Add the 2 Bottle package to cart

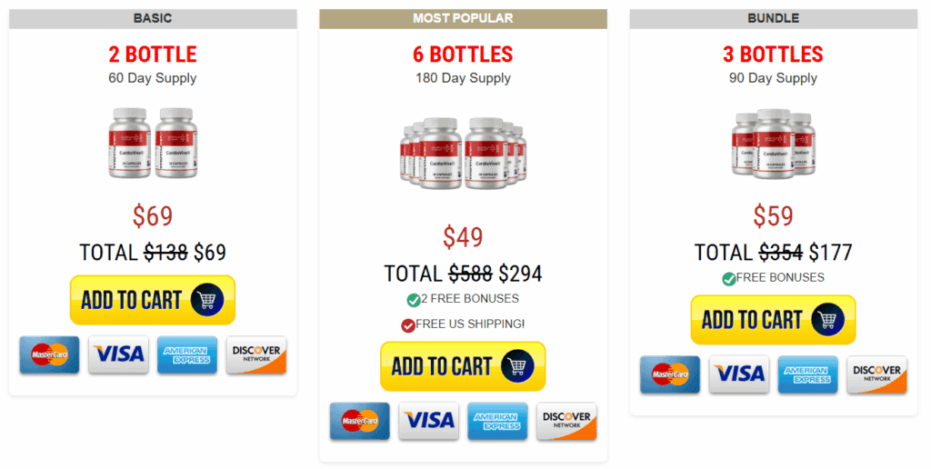pyautogui.click(x=153, y=300)
